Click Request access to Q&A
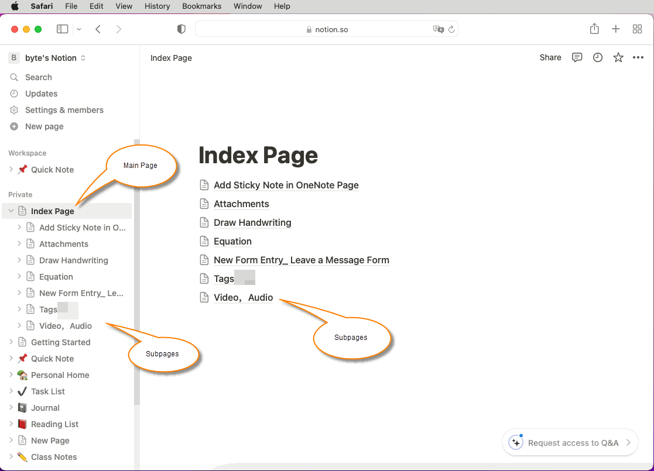 [570, 443]
